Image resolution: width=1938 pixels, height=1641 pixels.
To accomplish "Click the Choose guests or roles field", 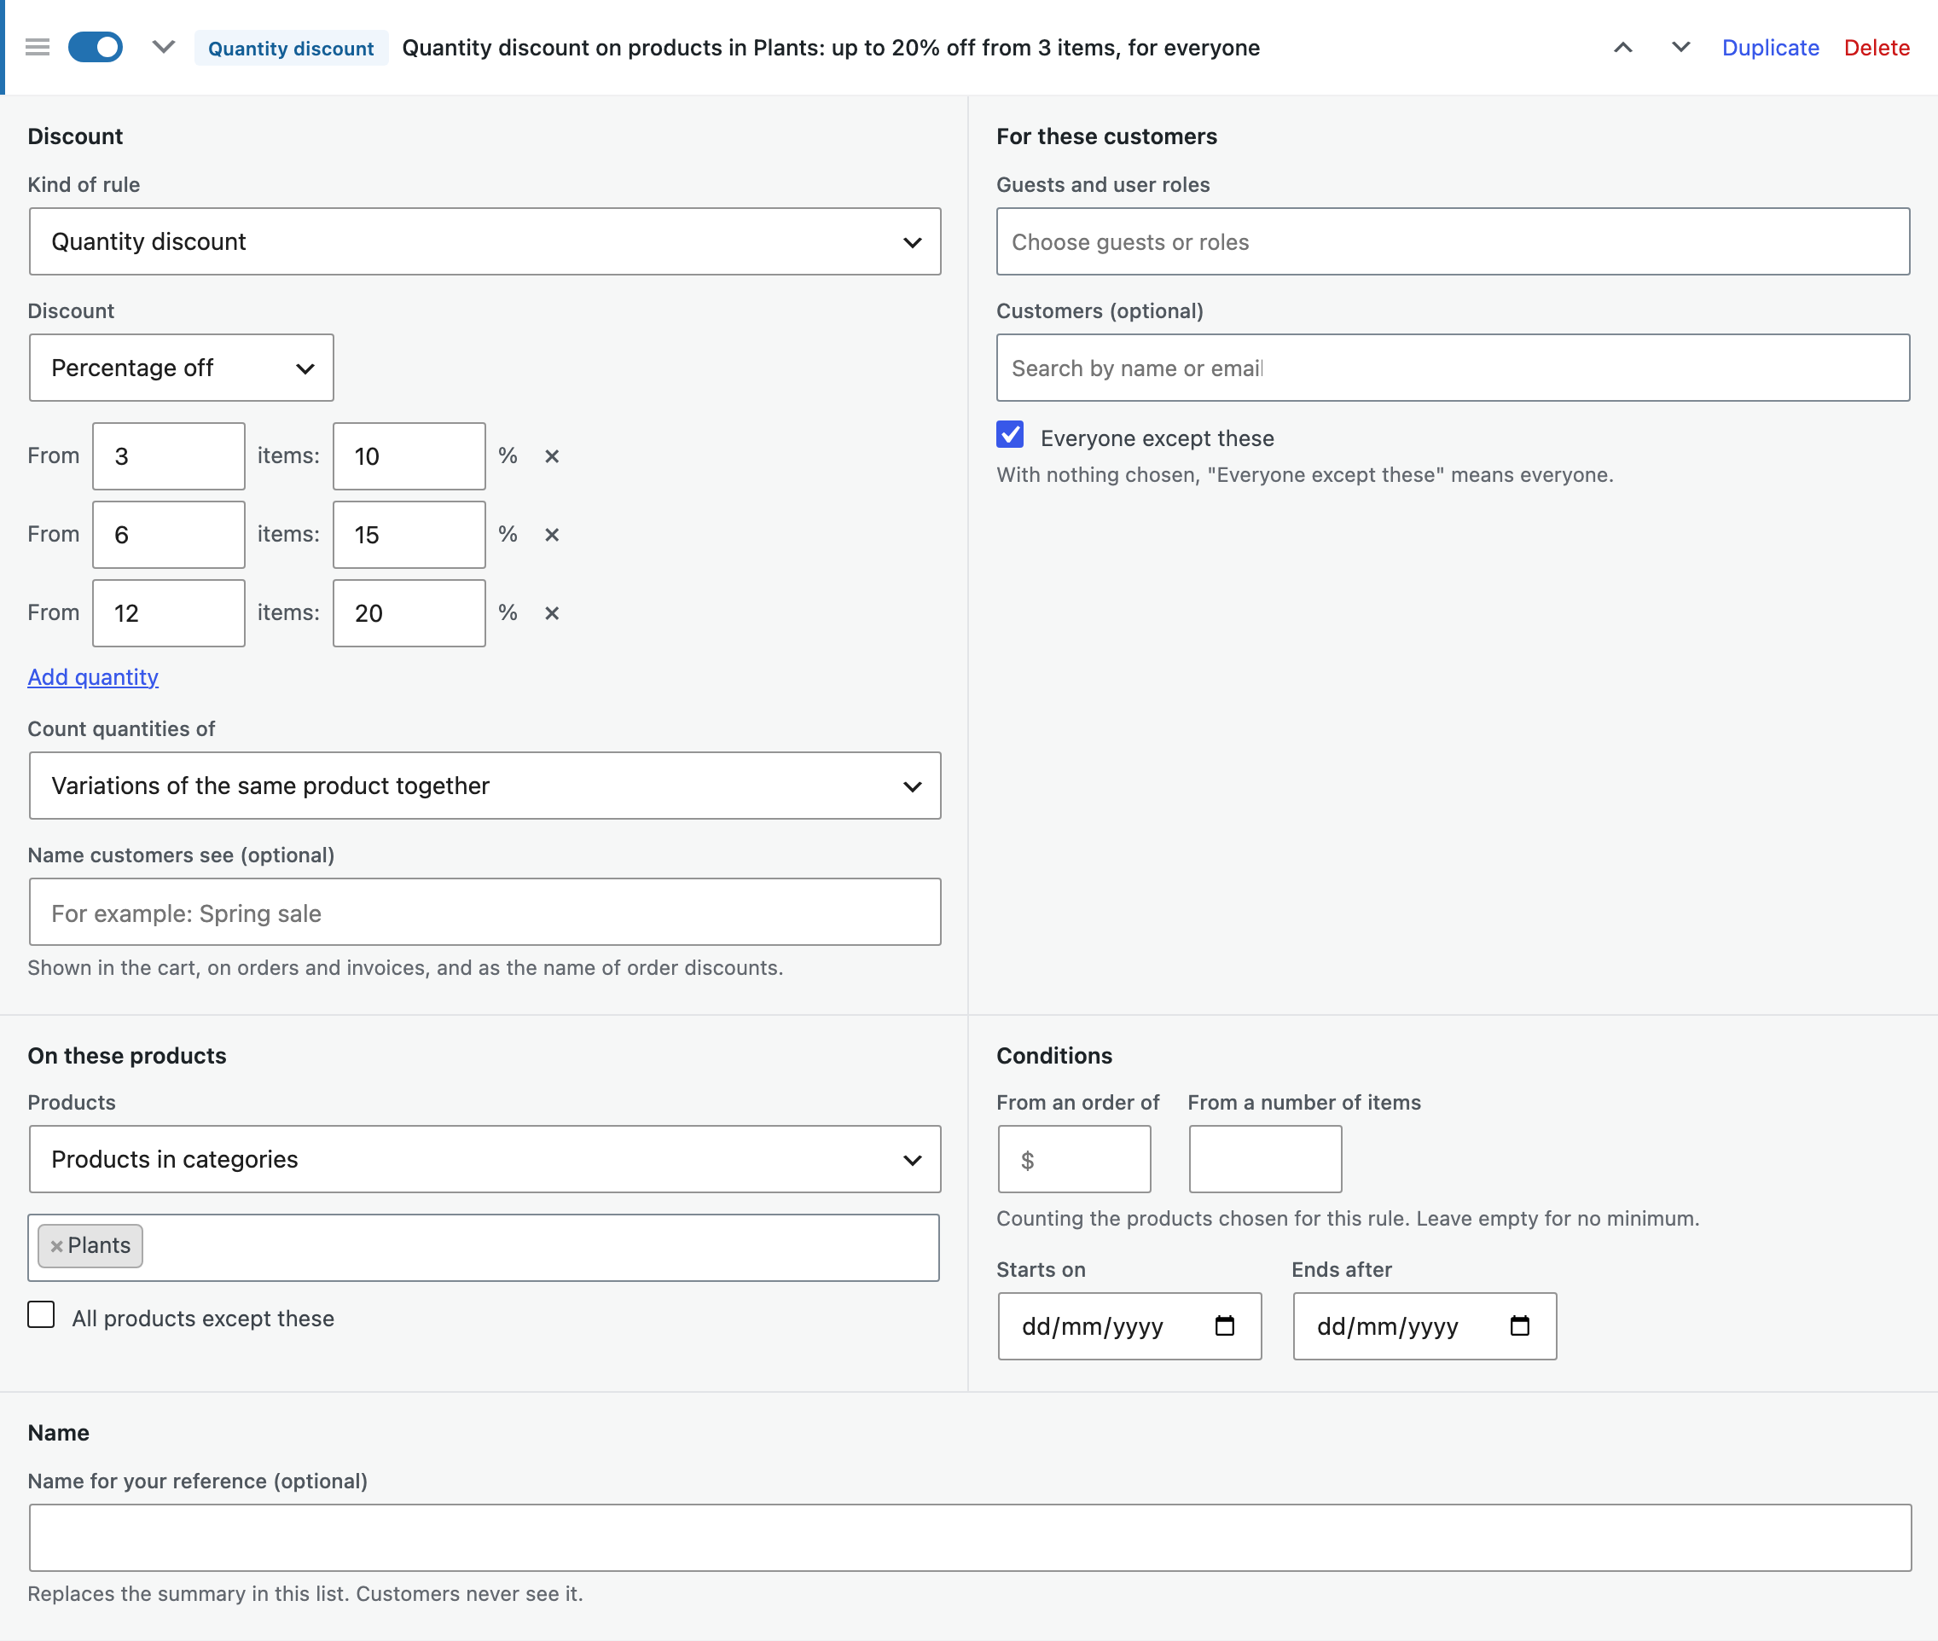I will [x=1453, y=242].
